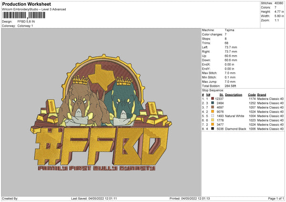Select the Stitches value 40380
Screen dimensions: 286x202
click(x=279, y=3)
